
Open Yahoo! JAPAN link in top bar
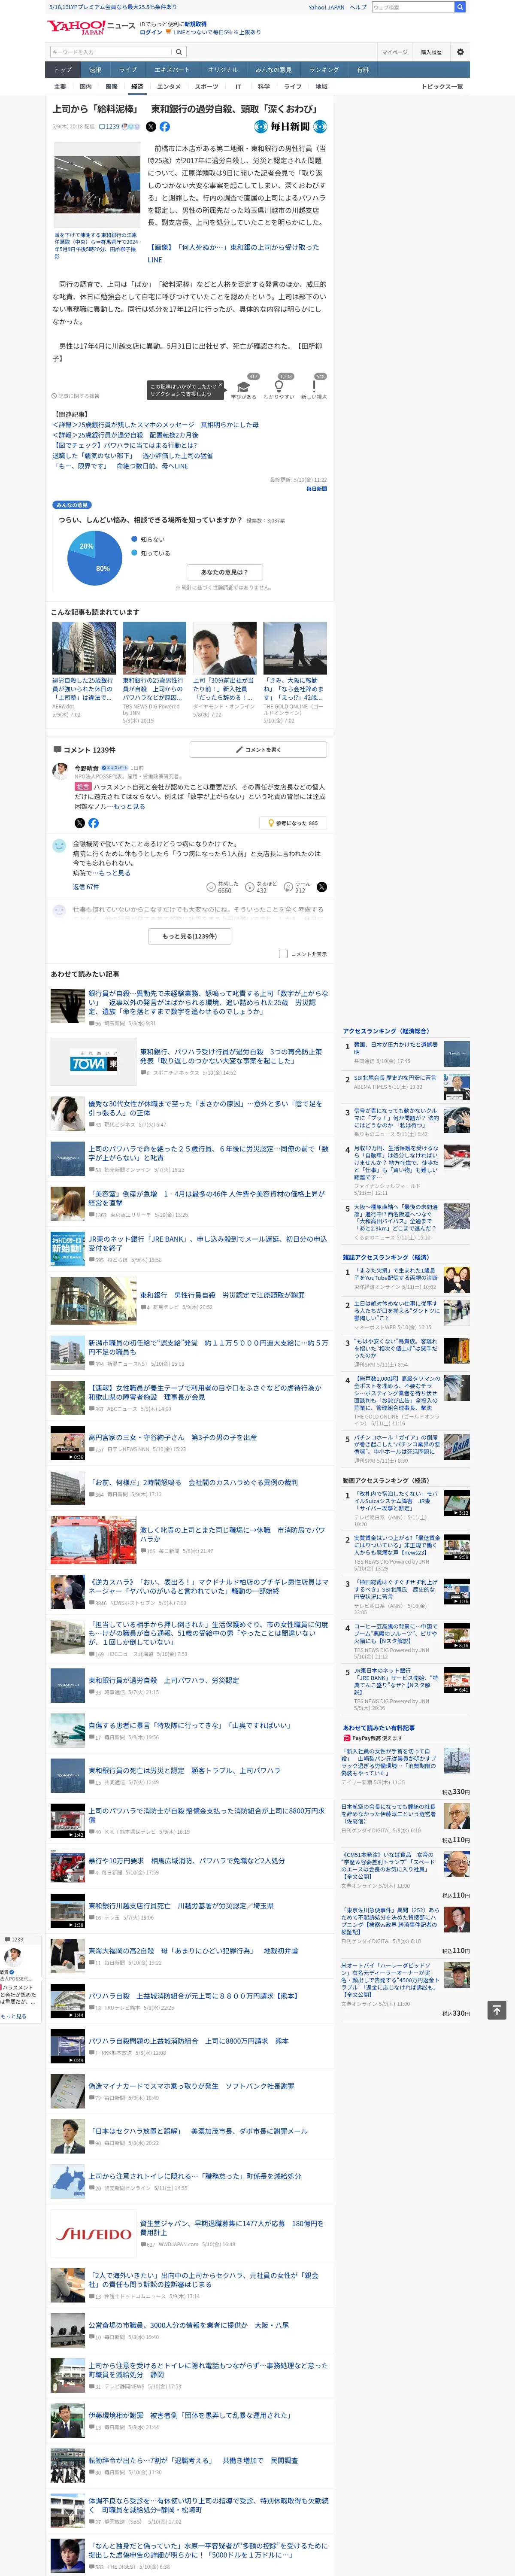click(x=326, y=7)
